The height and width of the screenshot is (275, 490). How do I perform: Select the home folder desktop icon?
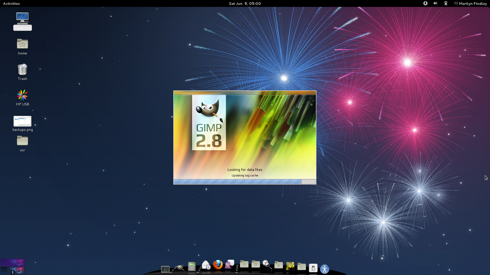(x=22, y=47)
